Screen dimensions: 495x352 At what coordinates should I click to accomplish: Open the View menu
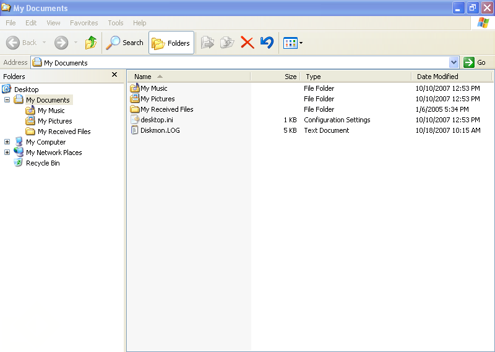53,23
